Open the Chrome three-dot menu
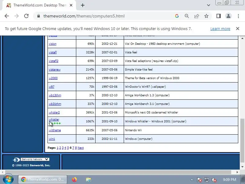The image size is (245, 184). click(238, 16)
